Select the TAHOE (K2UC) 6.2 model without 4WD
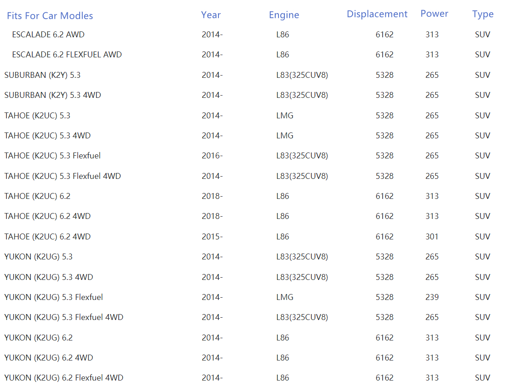This screenshot has width=506, height=391. [x=37, y=196]
